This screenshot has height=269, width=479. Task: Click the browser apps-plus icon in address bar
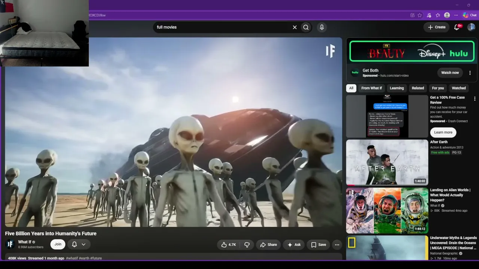pyautogui.click(x=412, y=15)
